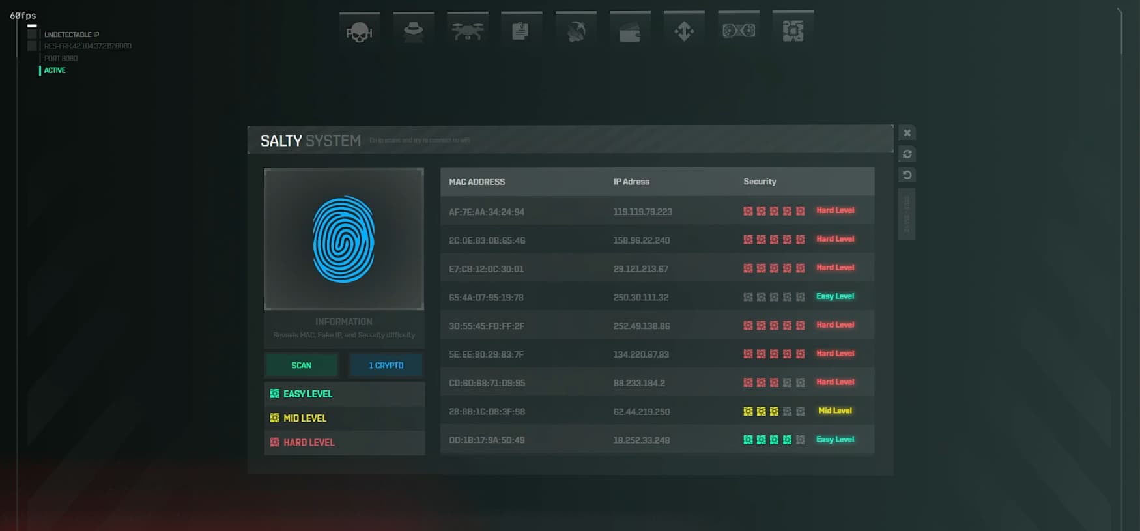Open the graphics card GPU icon
Viewport: 1140px width, 531px height.
(739, 30)
